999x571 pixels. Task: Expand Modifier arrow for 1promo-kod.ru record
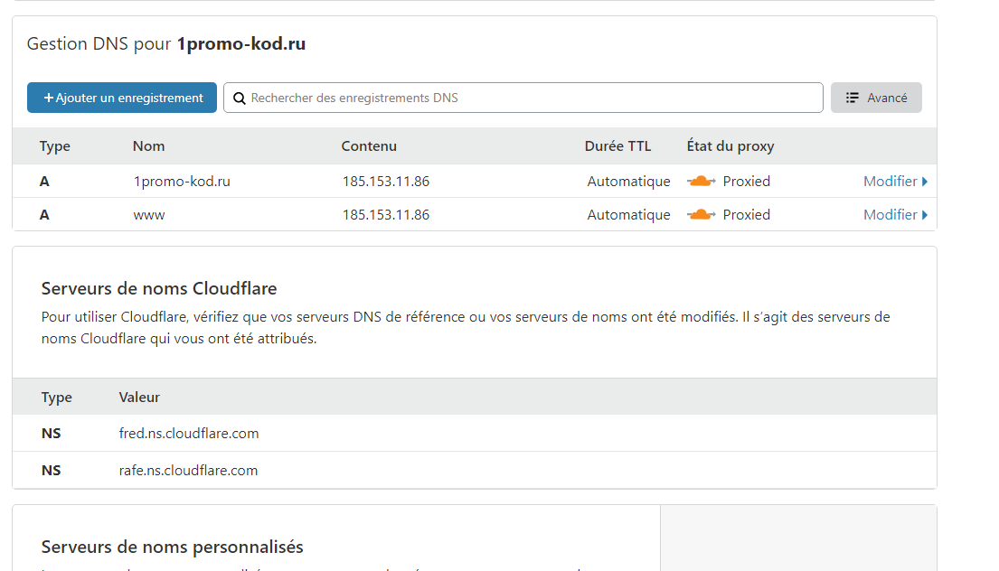pyautogui.click(x=924, y=182)
